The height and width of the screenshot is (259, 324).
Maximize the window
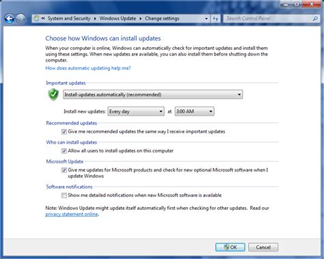tap(297, 4)
